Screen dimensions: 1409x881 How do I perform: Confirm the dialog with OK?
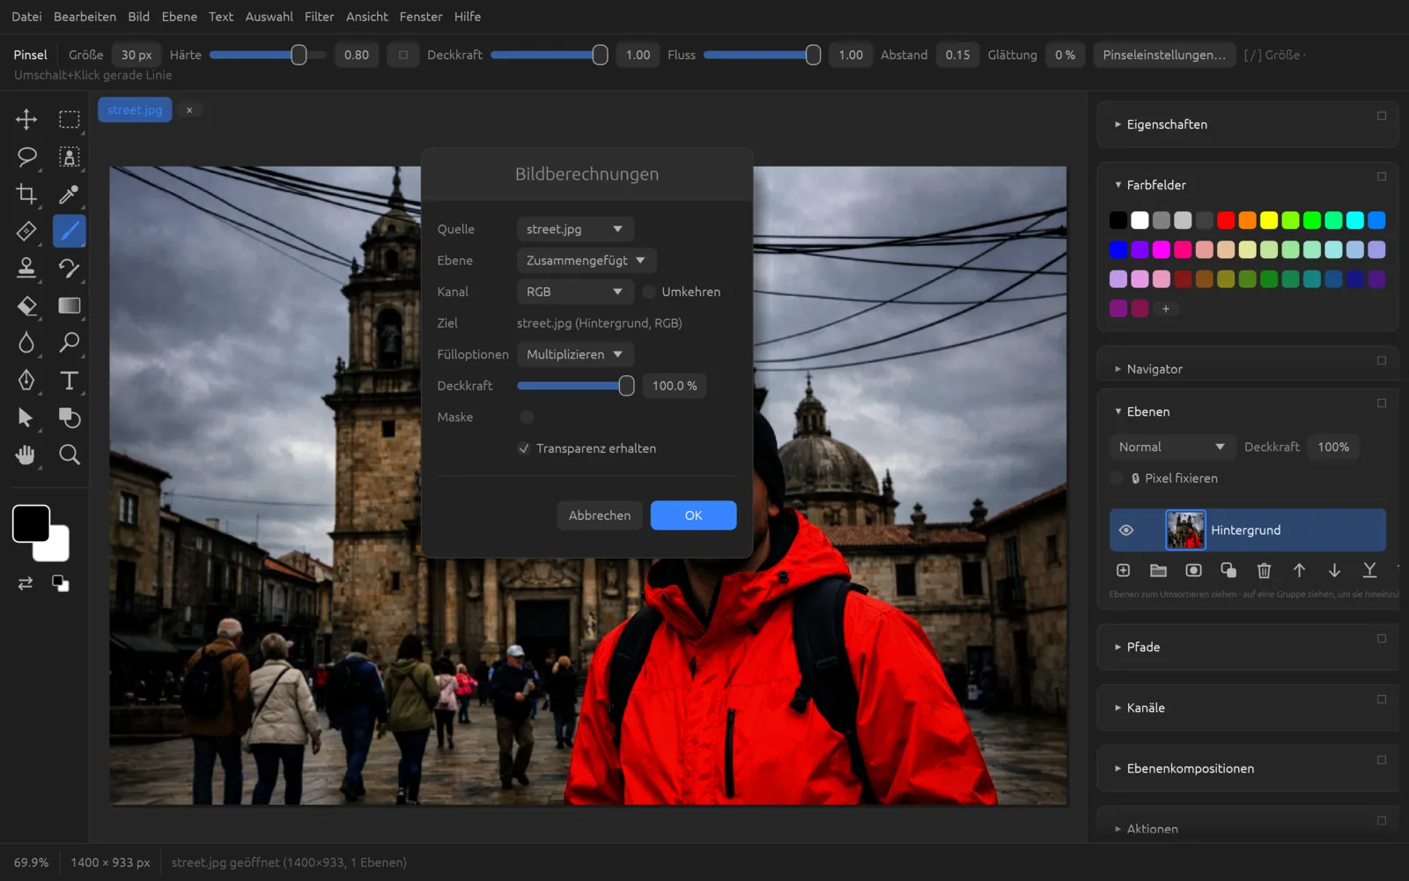click(693, 515)
